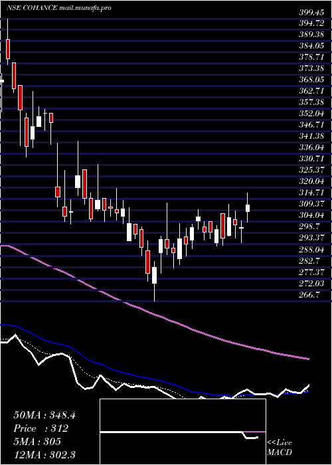The height and width of the screenshot is (465, 332).
Task: Click the 368.05 price axis label
Action: click(x=311, y=80)
